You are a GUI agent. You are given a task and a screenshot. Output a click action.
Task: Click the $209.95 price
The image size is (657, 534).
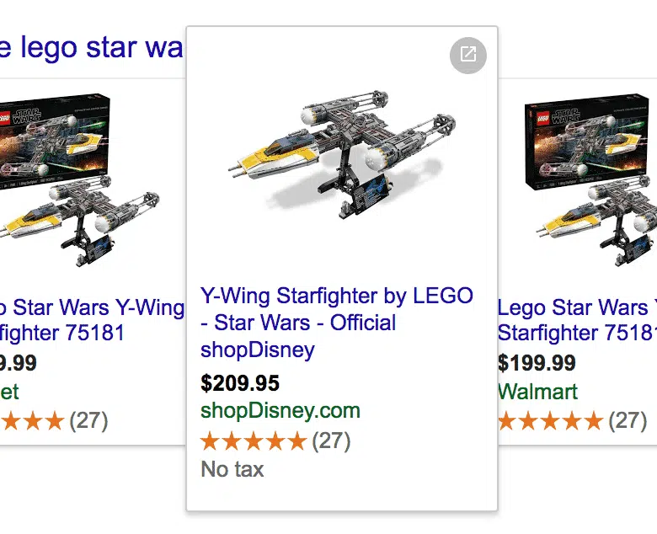point(240,384)
